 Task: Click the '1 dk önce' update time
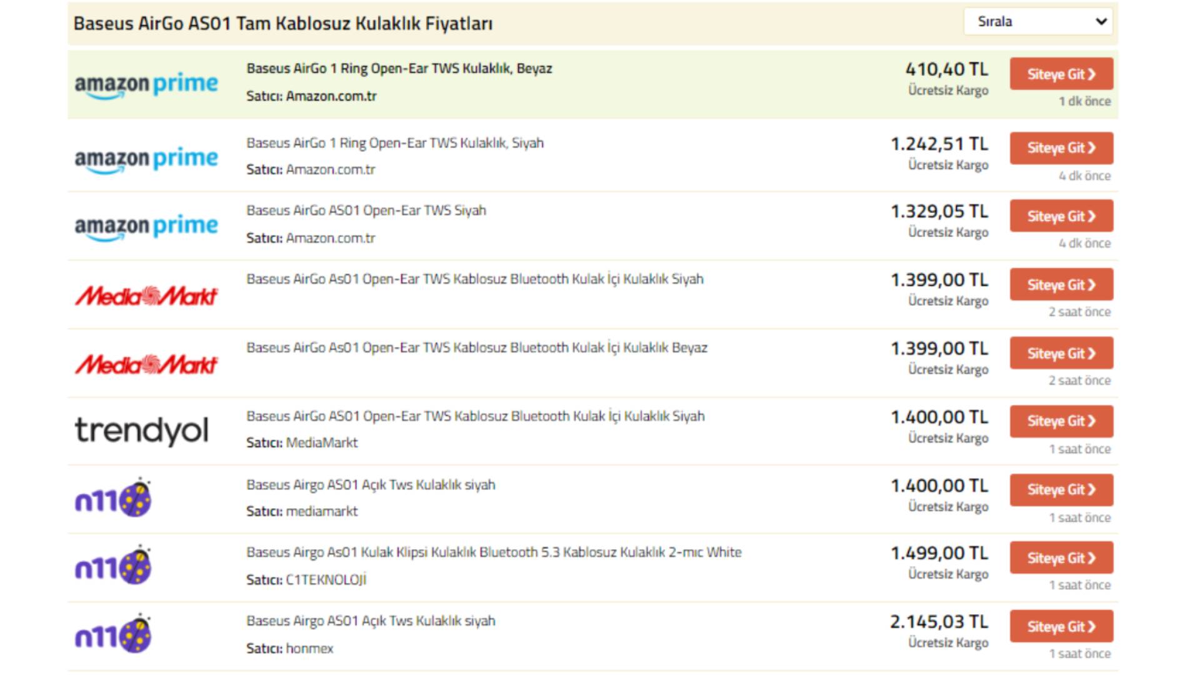[x=1084, y=101]
